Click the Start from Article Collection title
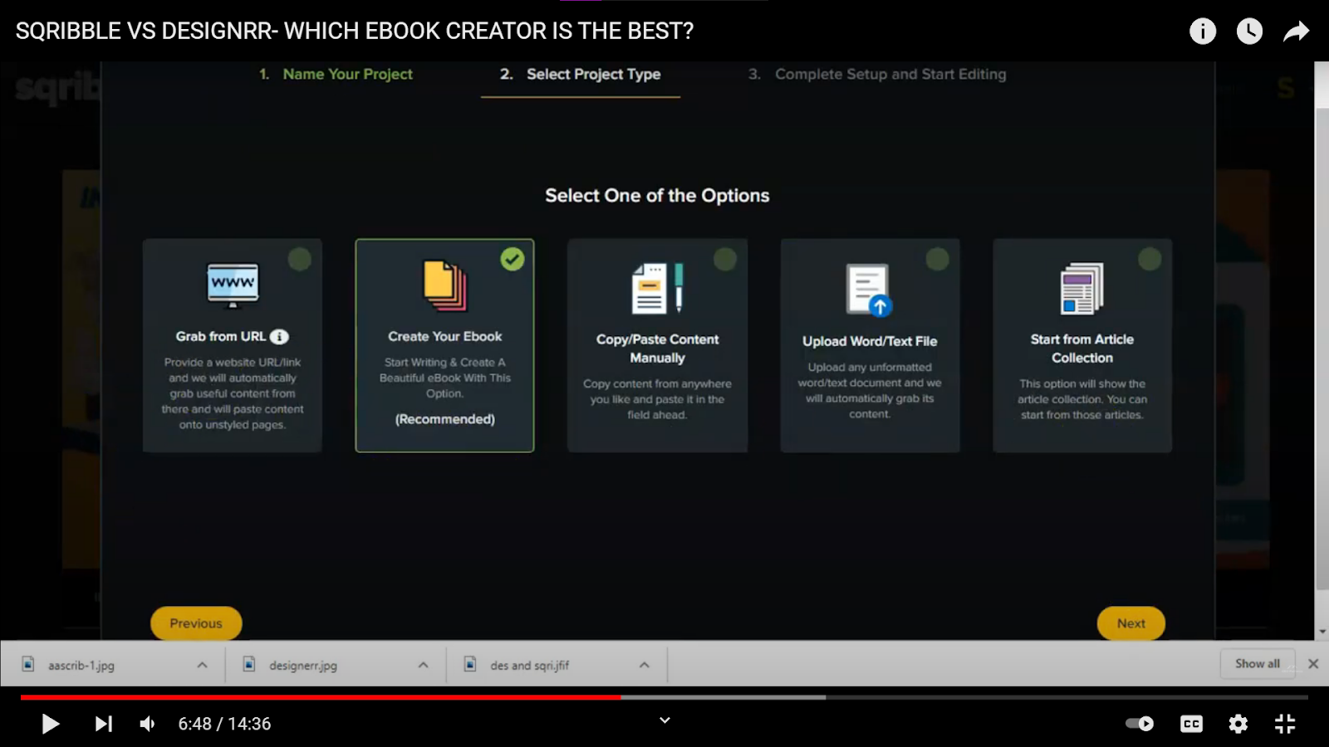This screenshot has width=1329, height=747. [1082, 349]
